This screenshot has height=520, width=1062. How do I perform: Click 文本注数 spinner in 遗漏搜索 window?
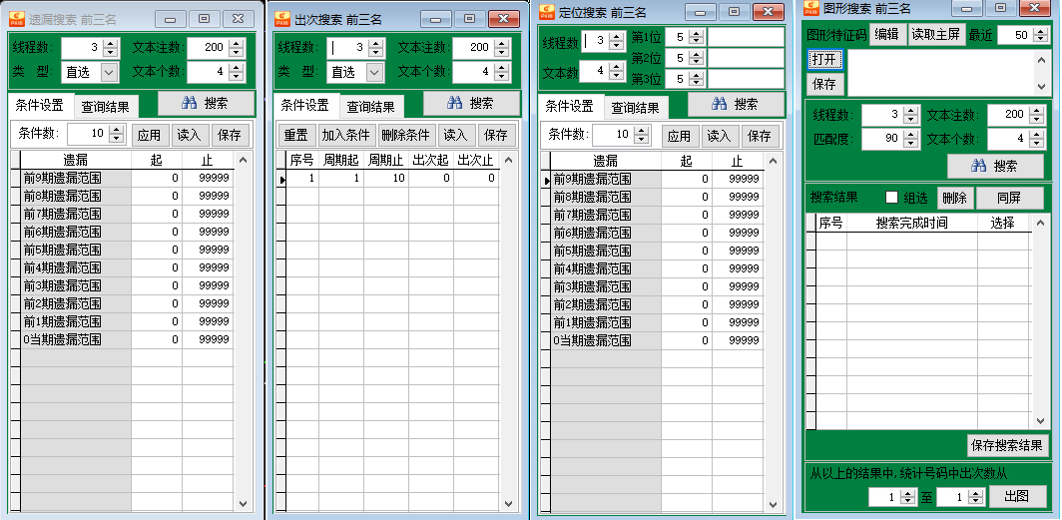tap(236, 47)
